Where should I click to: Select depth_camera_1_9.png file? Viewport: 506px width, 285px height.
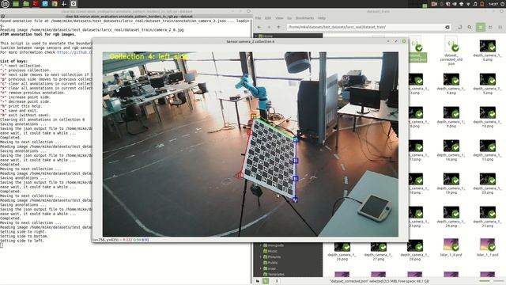(451, 116)
